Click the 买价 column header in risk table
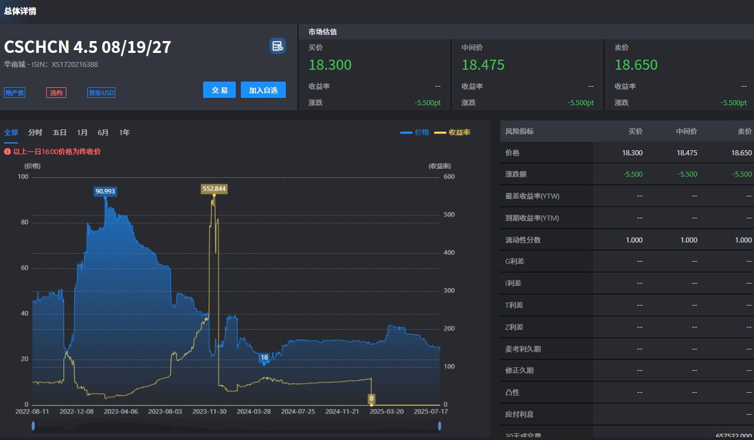 (x=635, y=131)
